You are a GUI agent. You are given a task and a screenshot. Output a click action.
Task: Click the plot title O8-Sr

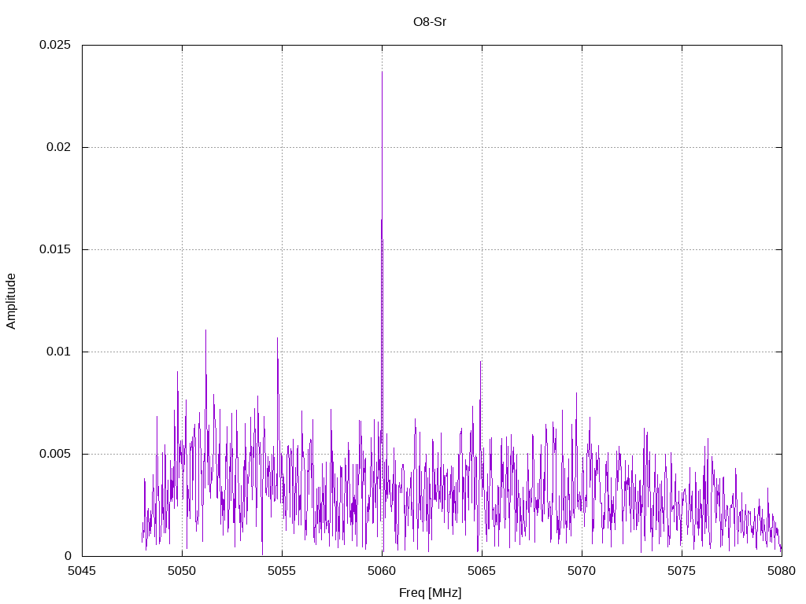(430, 22)
